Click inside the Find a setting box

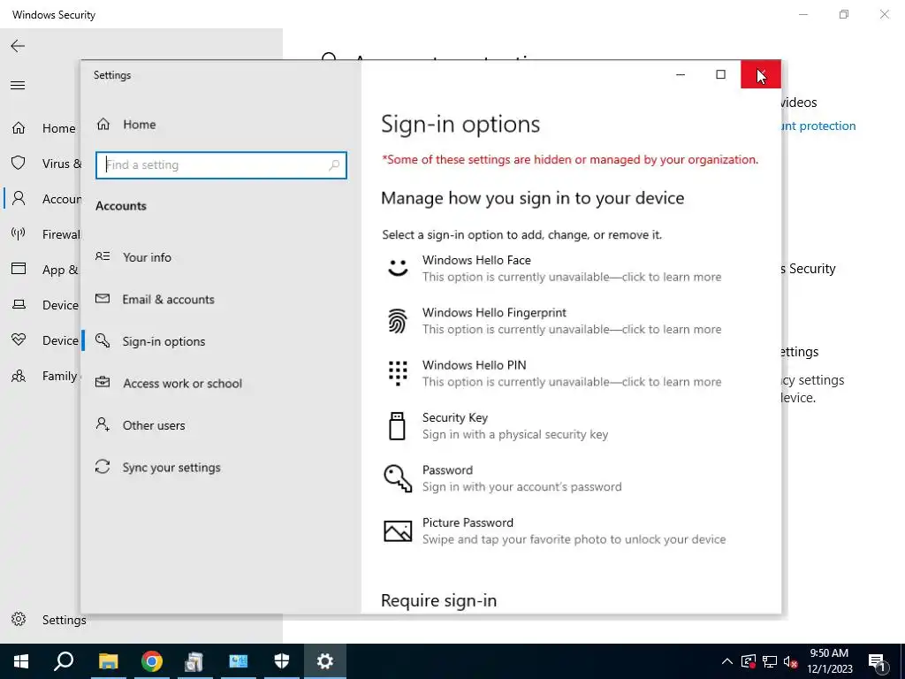tap(222, 165)
